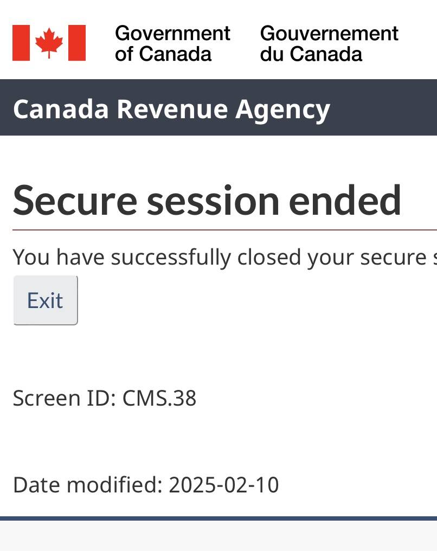437x551 pixels.
Task: Click the "Gouvernement du Canada" French wordmark
Action: coord(329,43)
